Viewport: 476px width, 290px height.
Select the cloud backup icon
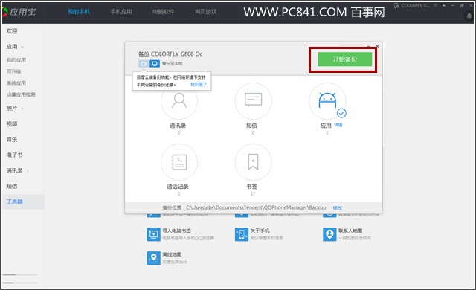(x=144, y=63)
